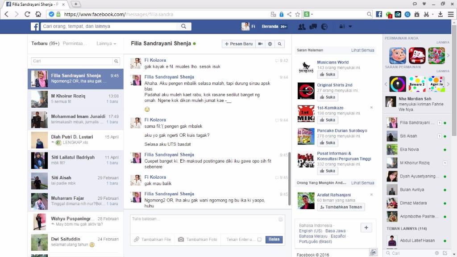Click the conversation list Cari search field
Image resolution: width=457 pixels, height=257 pixels.
coord(72,61)
